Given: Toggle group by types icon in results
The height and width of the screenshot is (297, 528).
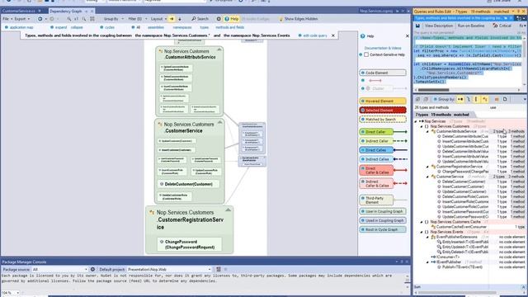Looking at the screenshot, I should 485,99.
